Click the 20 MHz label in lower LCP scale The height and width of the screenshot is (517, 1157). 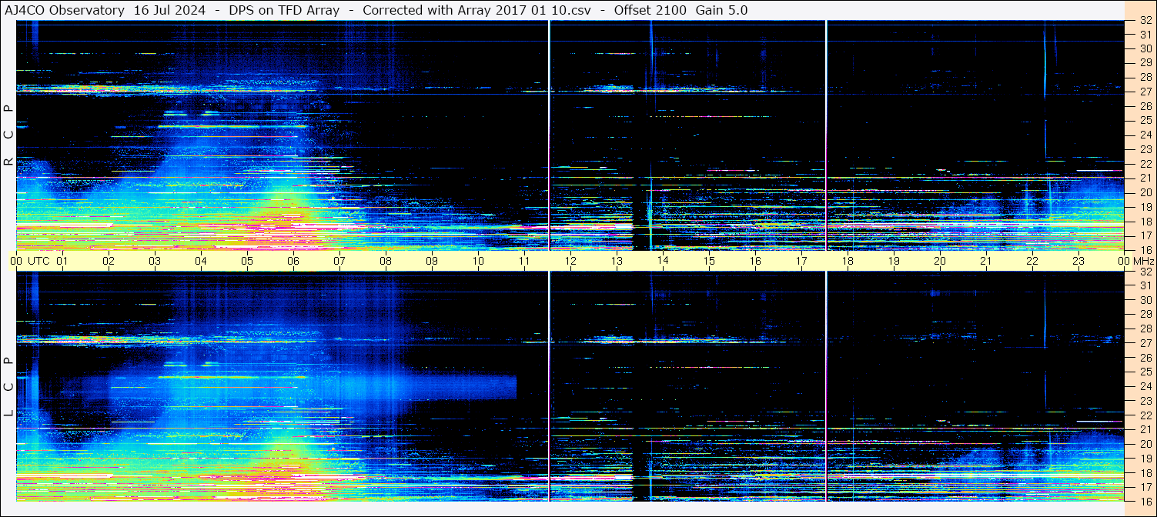click(x=1145, y=444)
